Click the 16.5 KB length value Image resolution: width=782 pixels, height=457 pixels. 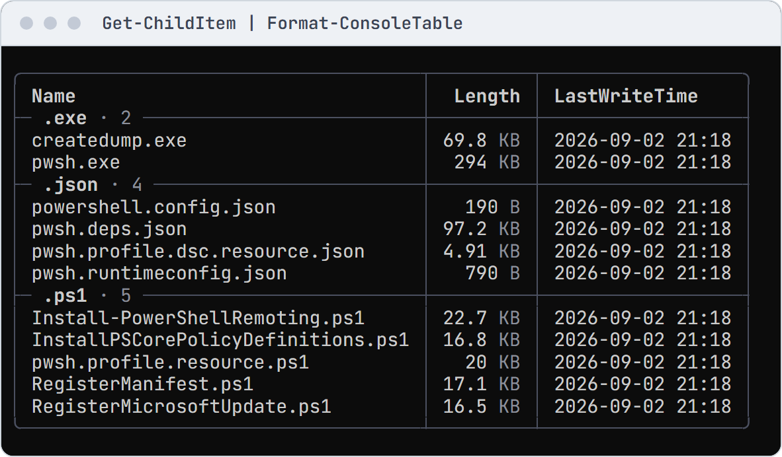pos(482,406)
